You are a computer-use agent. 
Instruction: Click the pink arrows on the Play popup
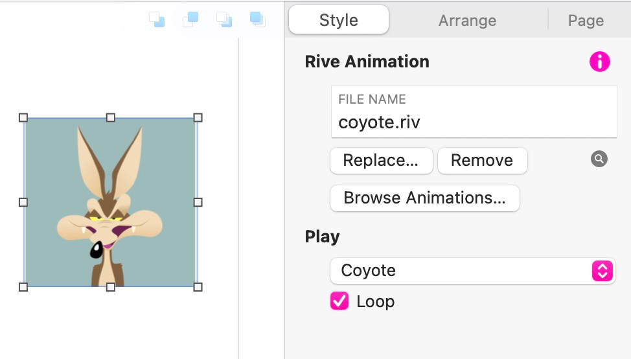tap(602, 271)
